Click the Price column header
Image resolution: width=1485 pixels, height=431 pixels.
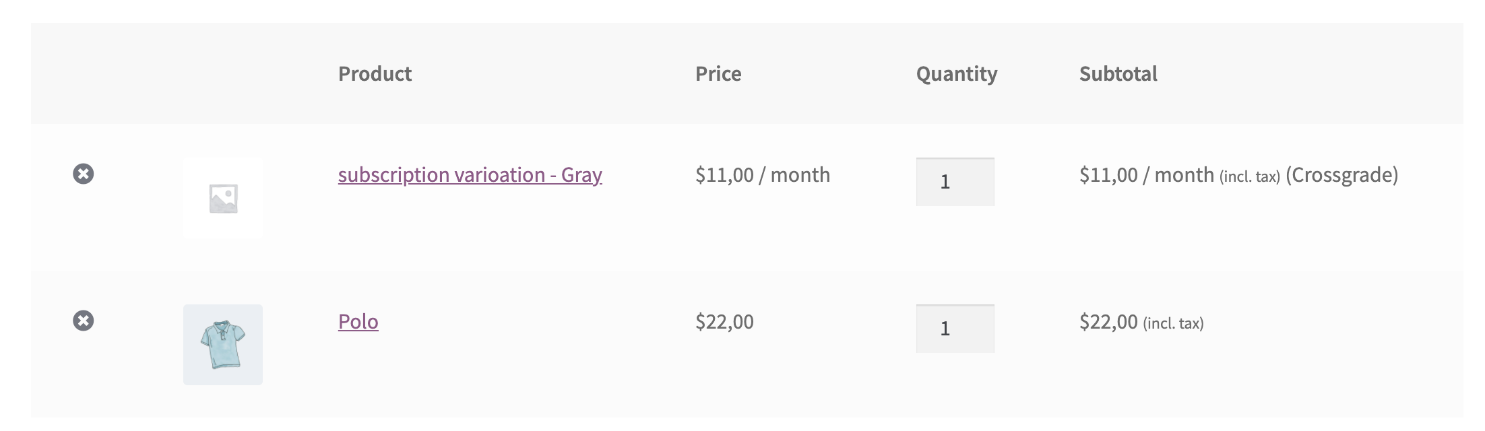click(x=718, y=74)
